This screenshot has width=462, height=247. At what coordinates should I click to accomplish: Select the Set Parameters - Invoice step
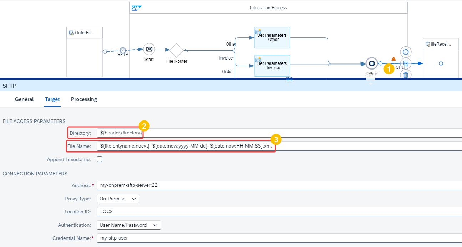coord(272,66)
